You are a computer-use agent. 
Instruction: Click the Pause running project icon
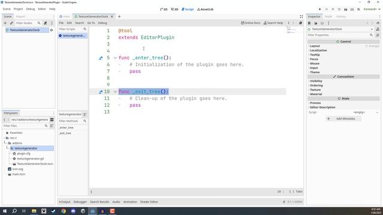tap(326, 10)
